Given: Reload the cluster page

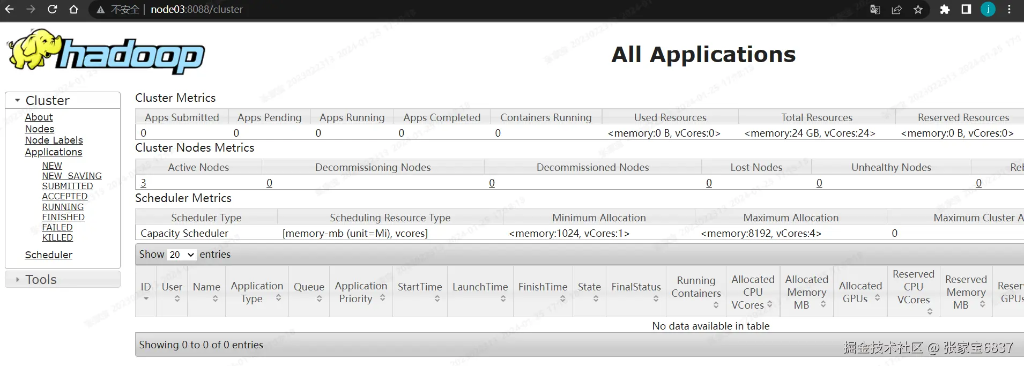Looking at the screenshot, I should (x=52, y=10).
